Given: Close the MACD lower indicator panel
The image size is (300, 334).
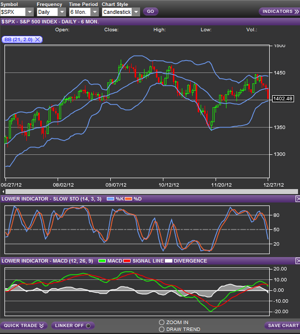Looking at the screenshot, I should (x=297, y=261).
